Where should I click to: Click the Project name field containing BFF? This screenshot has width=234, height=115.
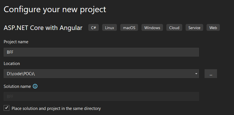coord(101,52)
